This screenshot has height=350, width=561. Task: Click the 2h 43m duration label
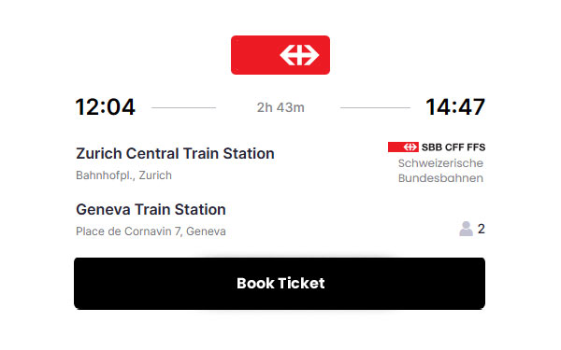(x=280, y=107)
